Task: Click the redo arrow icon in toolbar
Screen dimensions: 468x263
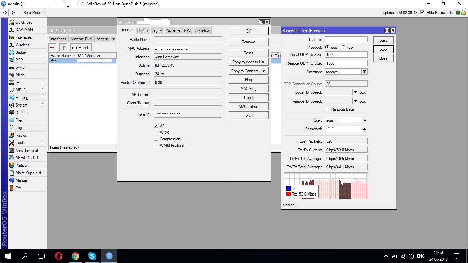Action: [x=13, y=13]
